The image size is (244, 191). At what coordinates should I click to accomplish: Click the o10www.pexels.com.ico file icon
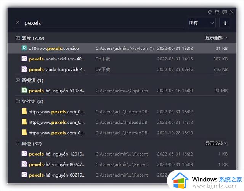(24, 48)
